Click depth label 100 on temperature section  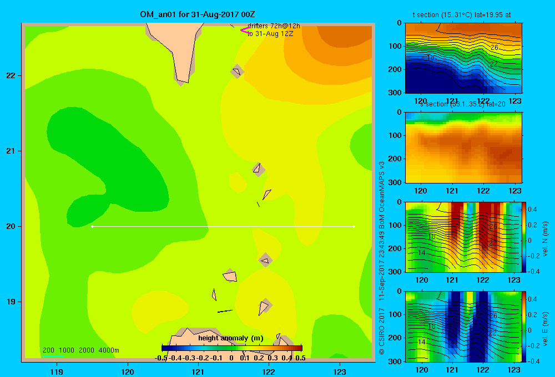pyautogui.click(x=395, y=46)
